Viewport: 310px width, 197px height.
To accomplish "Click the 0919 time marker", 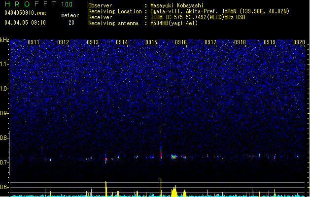I will 270,42.
